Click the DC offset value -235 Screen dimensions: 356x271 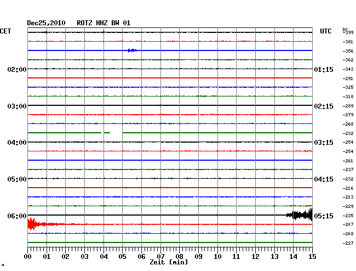[x=348, y=216]
